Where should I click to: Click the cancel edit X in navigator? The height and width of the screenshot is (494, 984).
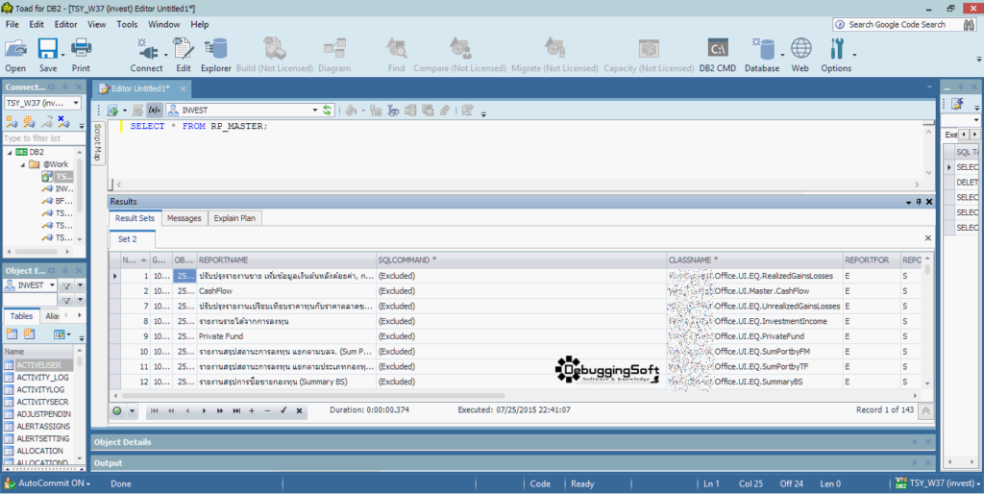[300, 411]
